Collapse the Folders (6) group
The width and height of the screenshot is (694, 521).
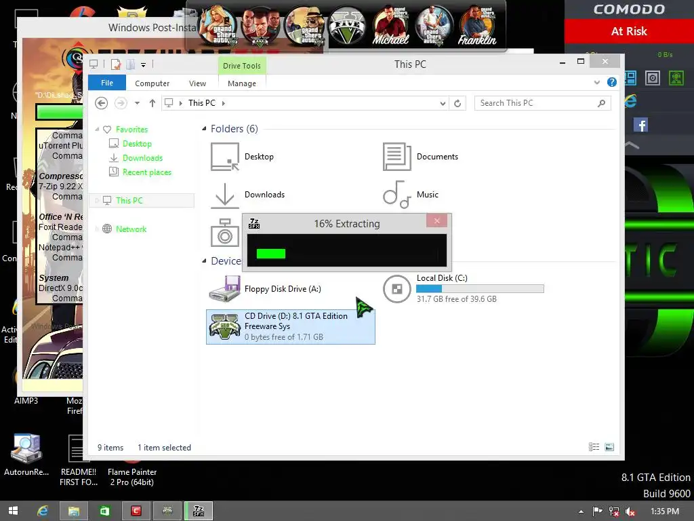[204, 129]
